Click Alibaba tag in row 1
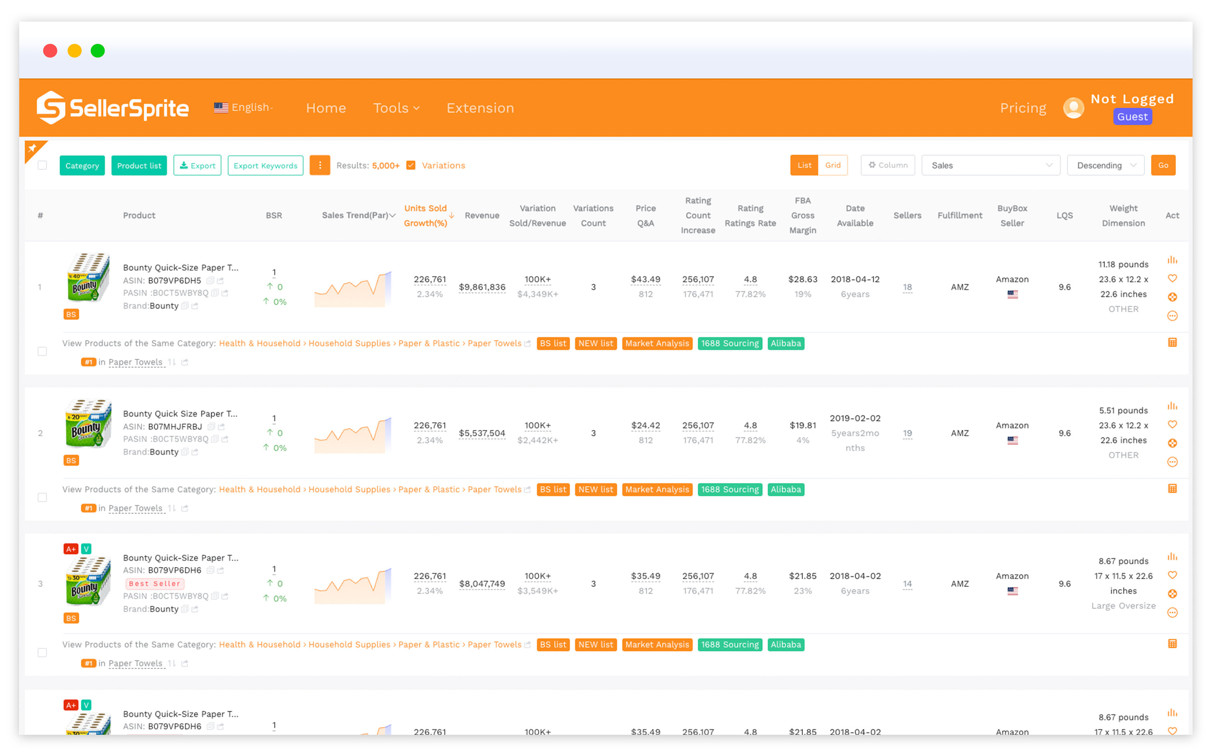Screen dimensions: 1211x754 (x=786, y=343)
